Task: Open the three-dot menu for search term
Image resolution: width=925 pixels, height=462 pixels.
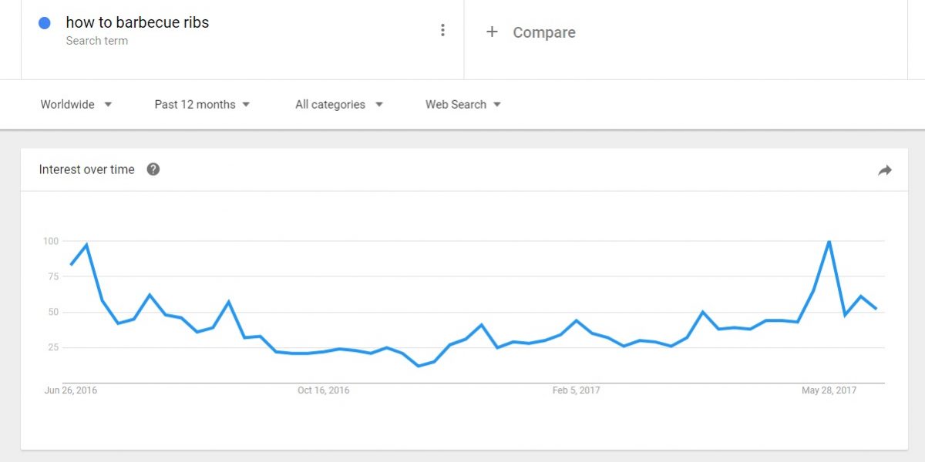Action: [442, 30]
